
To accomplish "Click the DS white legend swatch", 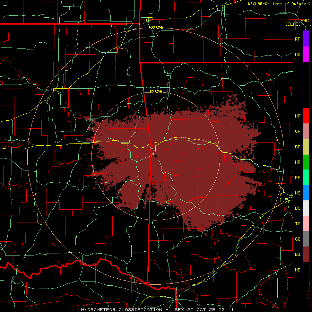I will pyautogui.click(x=306, y=208).
